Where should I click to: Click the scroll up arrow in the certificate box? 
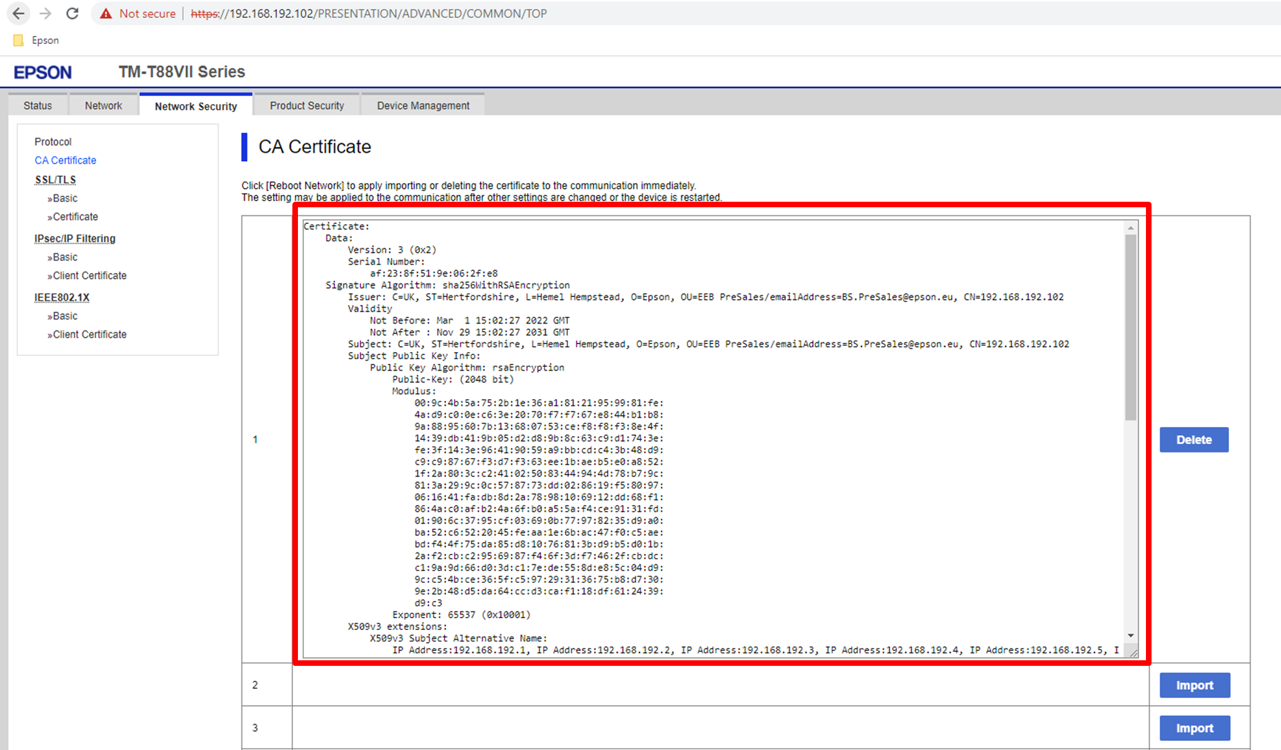click(1131, 228)
